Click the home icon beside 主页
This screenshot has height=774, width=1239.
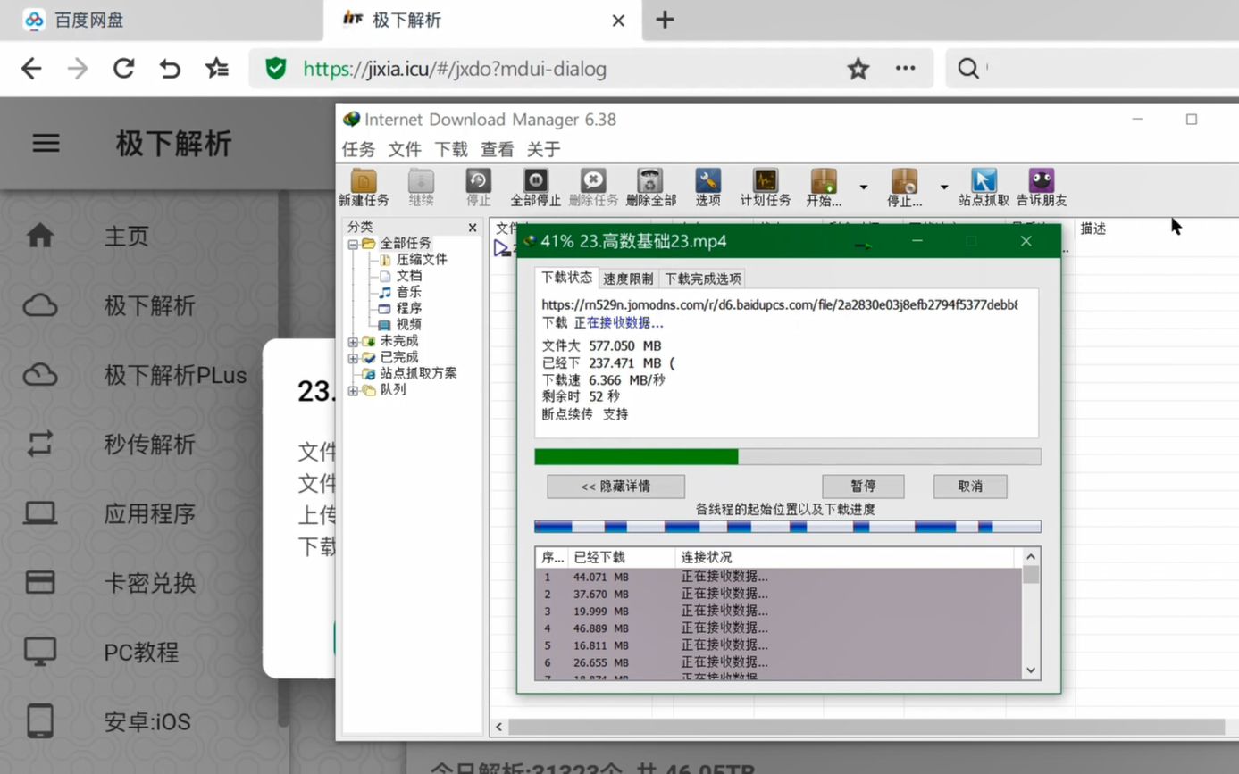[x=40, y=236]
